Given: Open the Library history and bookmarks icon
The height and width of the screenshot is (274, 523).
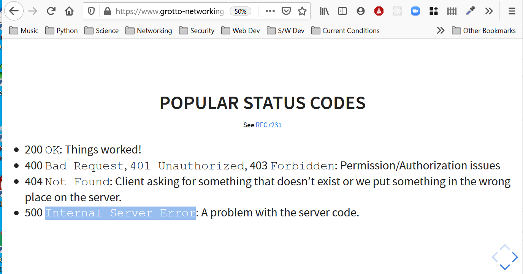Looking at the screenshot, I should tap(324, 11).
